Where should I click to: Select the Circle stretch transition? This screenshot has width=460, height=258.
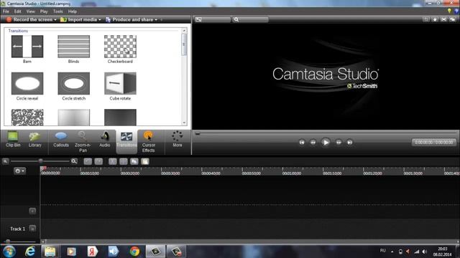(73, 86)
